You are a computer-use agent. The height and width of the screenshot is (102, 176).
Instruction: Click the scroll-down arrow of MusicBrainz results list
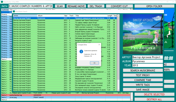point(119,90)
